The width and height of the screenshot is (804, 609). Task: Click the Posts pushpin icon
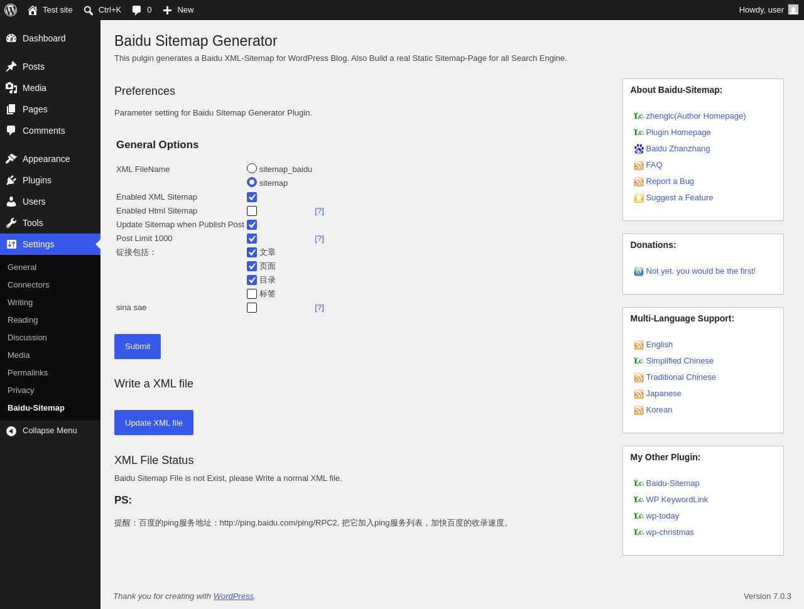11,67
